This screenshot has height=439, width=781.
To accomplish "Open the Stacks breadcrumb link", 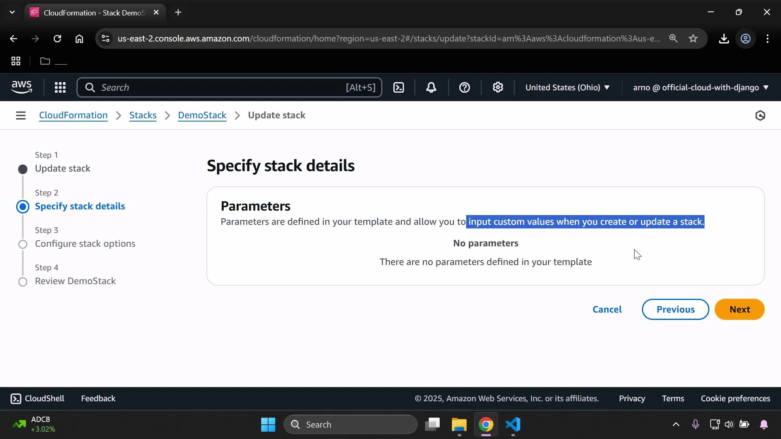I will pos(143,115).
